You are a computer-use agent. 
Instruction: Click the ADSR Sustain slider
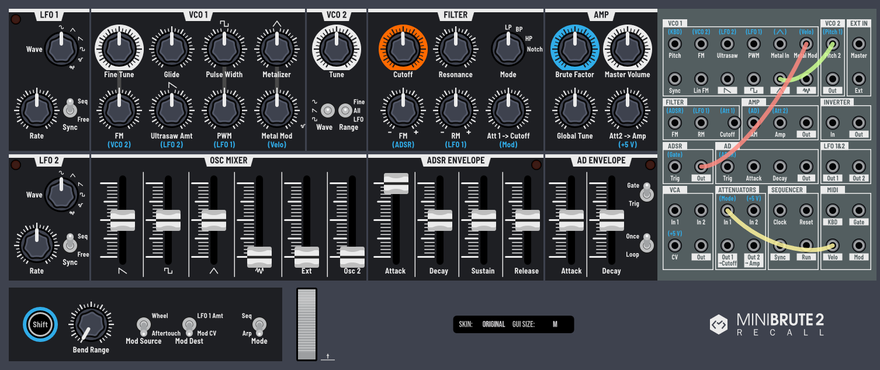point(484,220)
